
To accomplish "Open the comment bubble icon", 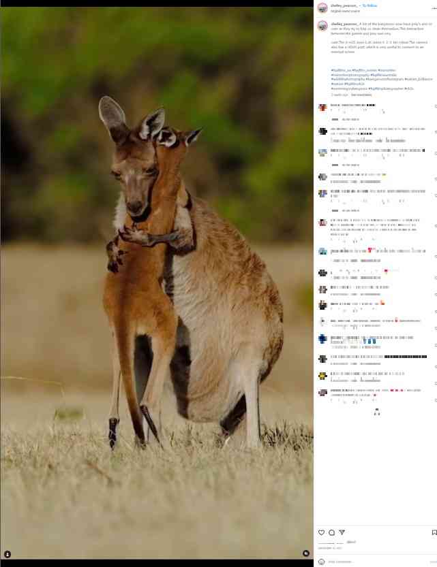I will tap(331, 532).
